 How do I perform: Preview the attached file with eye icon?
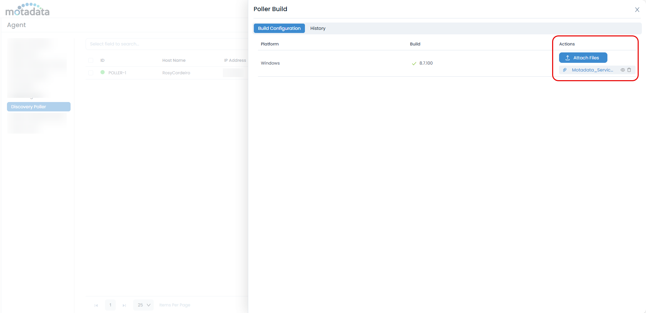623,70
